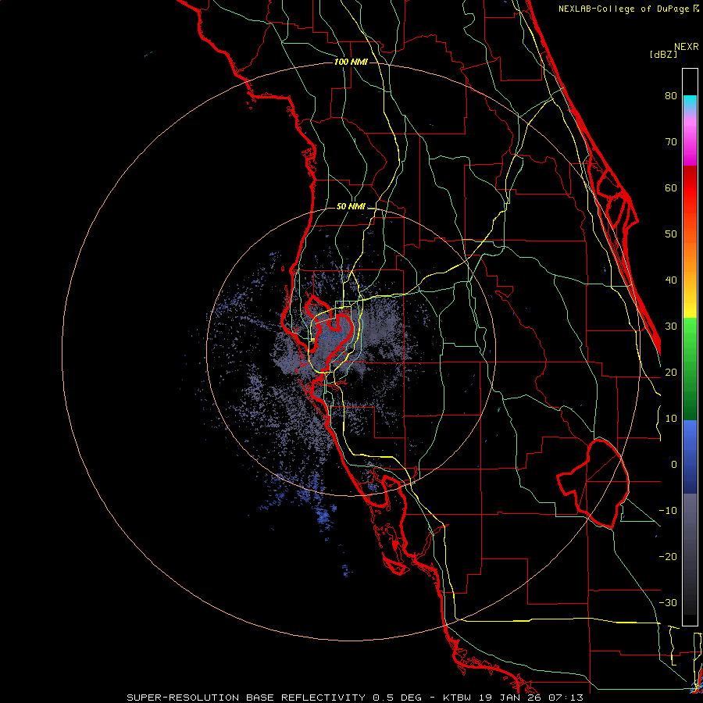The image size is (703, 703).
Task: Pick the blue band of the color bar
Action: point(690,456)
